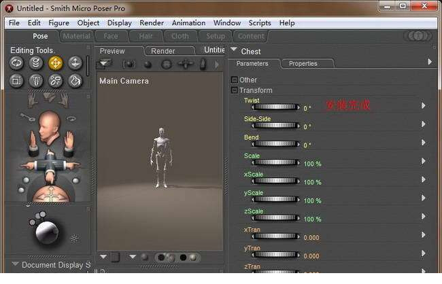Switch to the Material room tab
The image size is (442, 284).
tap(76, 36)
